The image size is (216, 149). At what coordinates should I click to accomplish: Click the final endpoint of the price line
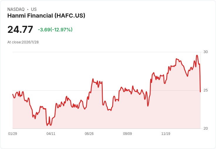(x=200, y=92)
